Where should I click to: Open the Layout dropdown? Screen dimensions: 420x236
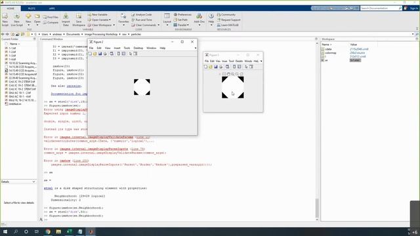167,20
